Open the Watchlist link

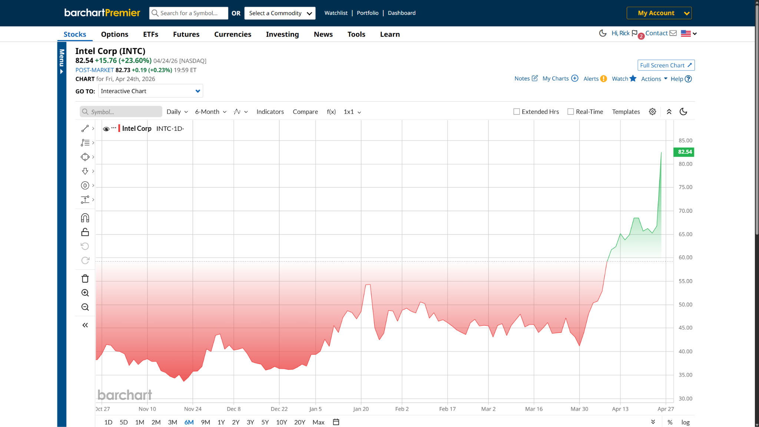click(336, 13)
